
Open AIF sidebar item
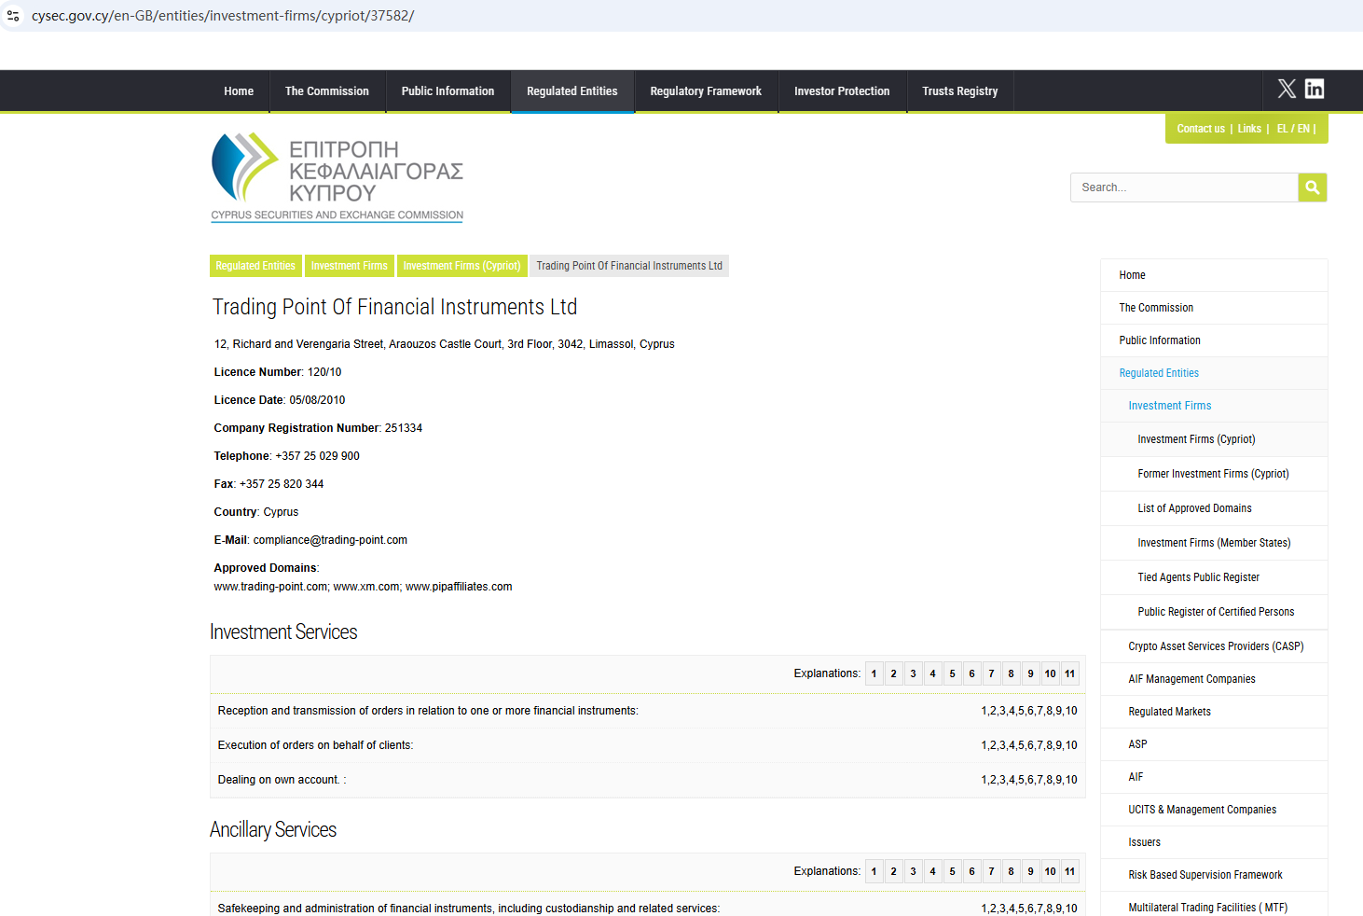(x=1214, y=777)
